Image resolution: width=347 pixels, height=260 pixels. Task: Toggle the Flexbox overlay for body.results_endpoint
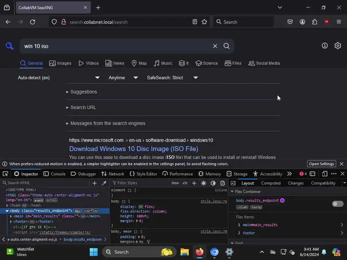(338, 204)
